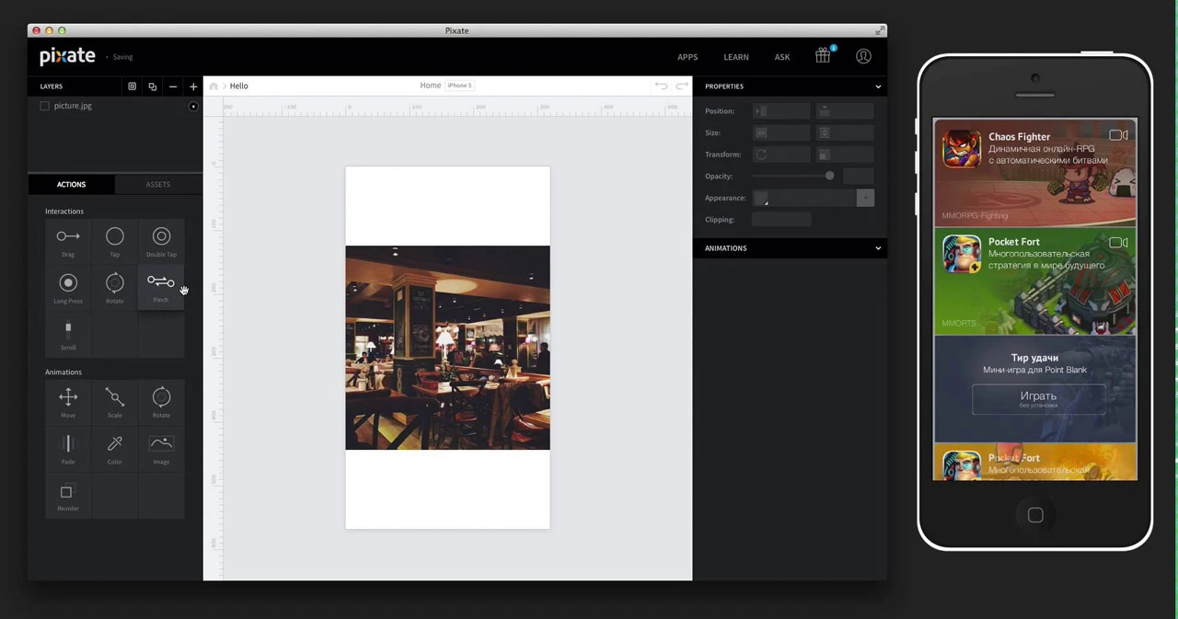Toggle the picture.jpg layer checkbox
The height and width of the screenshot is (619, 1178).
click(x=44, y=105)
